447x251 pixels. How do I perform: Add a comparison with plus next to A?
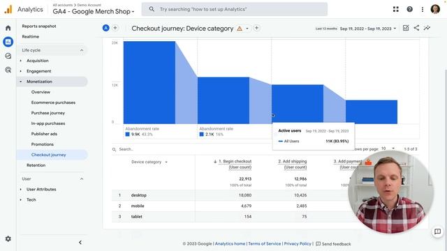click(115, 28)
